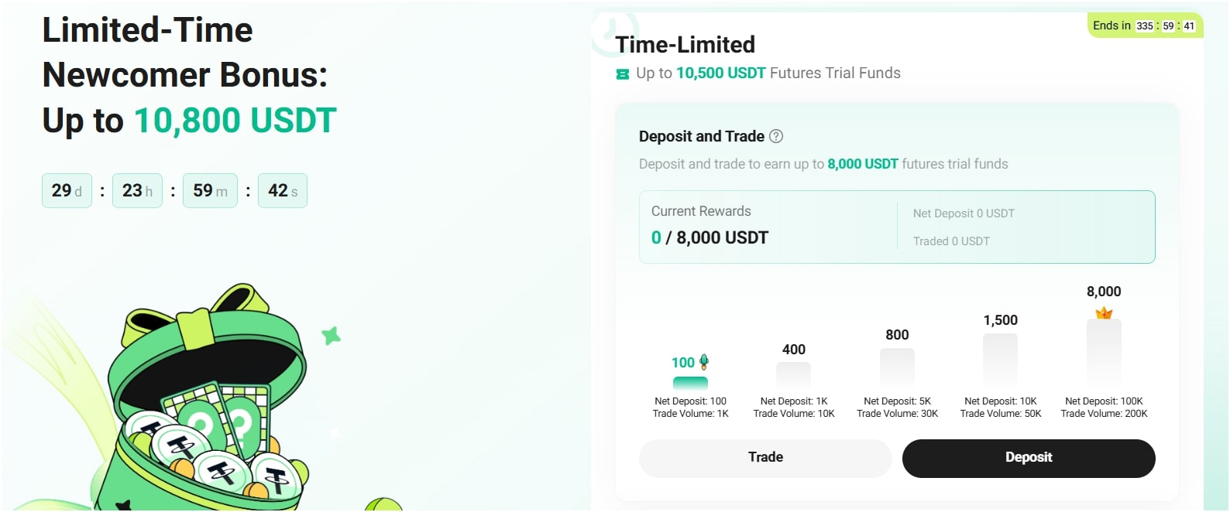Click the crown icon above the 8,000 bar
The width and height of the screenshot is (1230, 512).
click(1104, 313)
